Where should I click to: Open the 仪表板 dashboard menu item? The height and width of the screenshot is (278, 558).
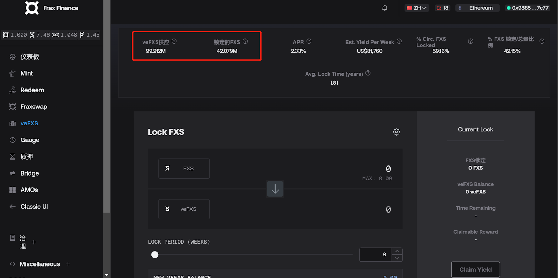click(30, 56)
